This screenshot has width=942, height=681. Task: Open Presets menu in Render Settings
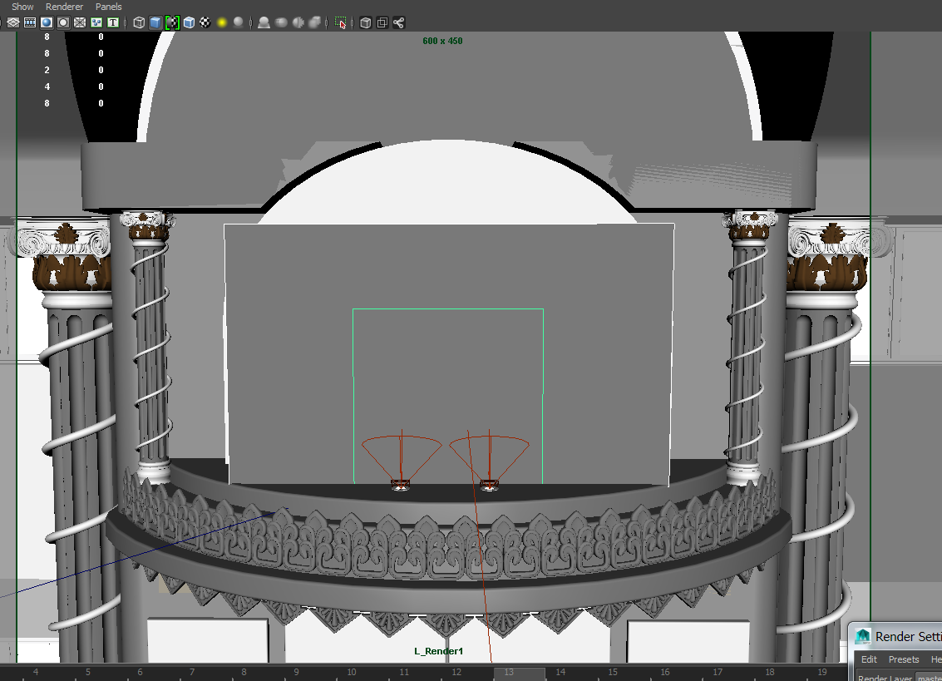point(904,659)
